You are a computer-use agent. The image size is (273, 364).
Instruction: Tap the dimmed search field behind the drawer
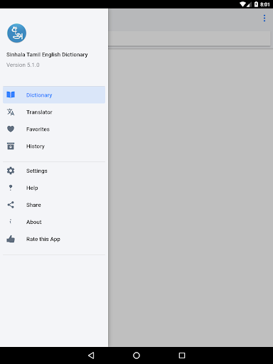189,38
